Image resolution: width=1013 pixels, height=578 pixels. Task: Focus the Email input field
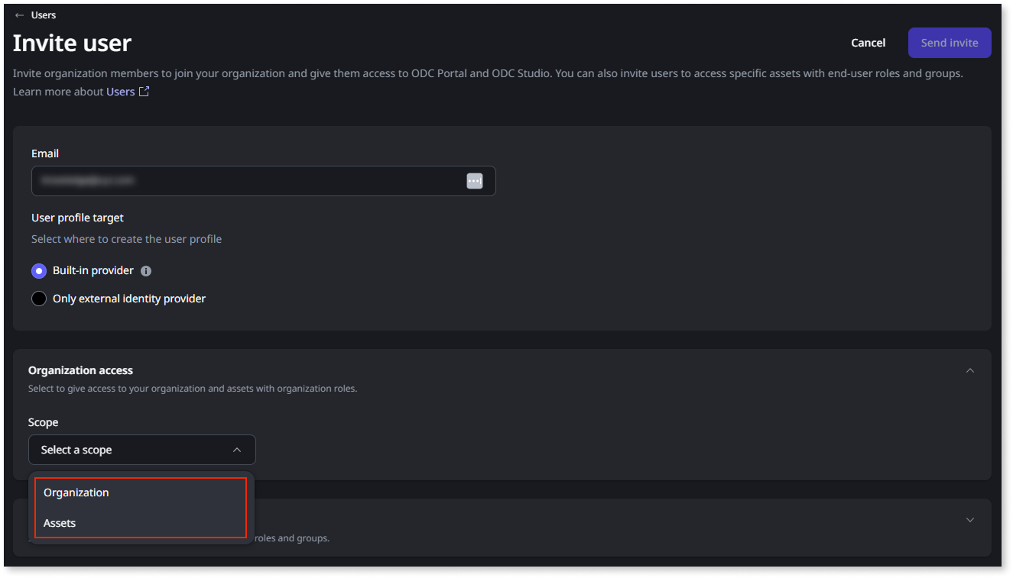(263, 181)
